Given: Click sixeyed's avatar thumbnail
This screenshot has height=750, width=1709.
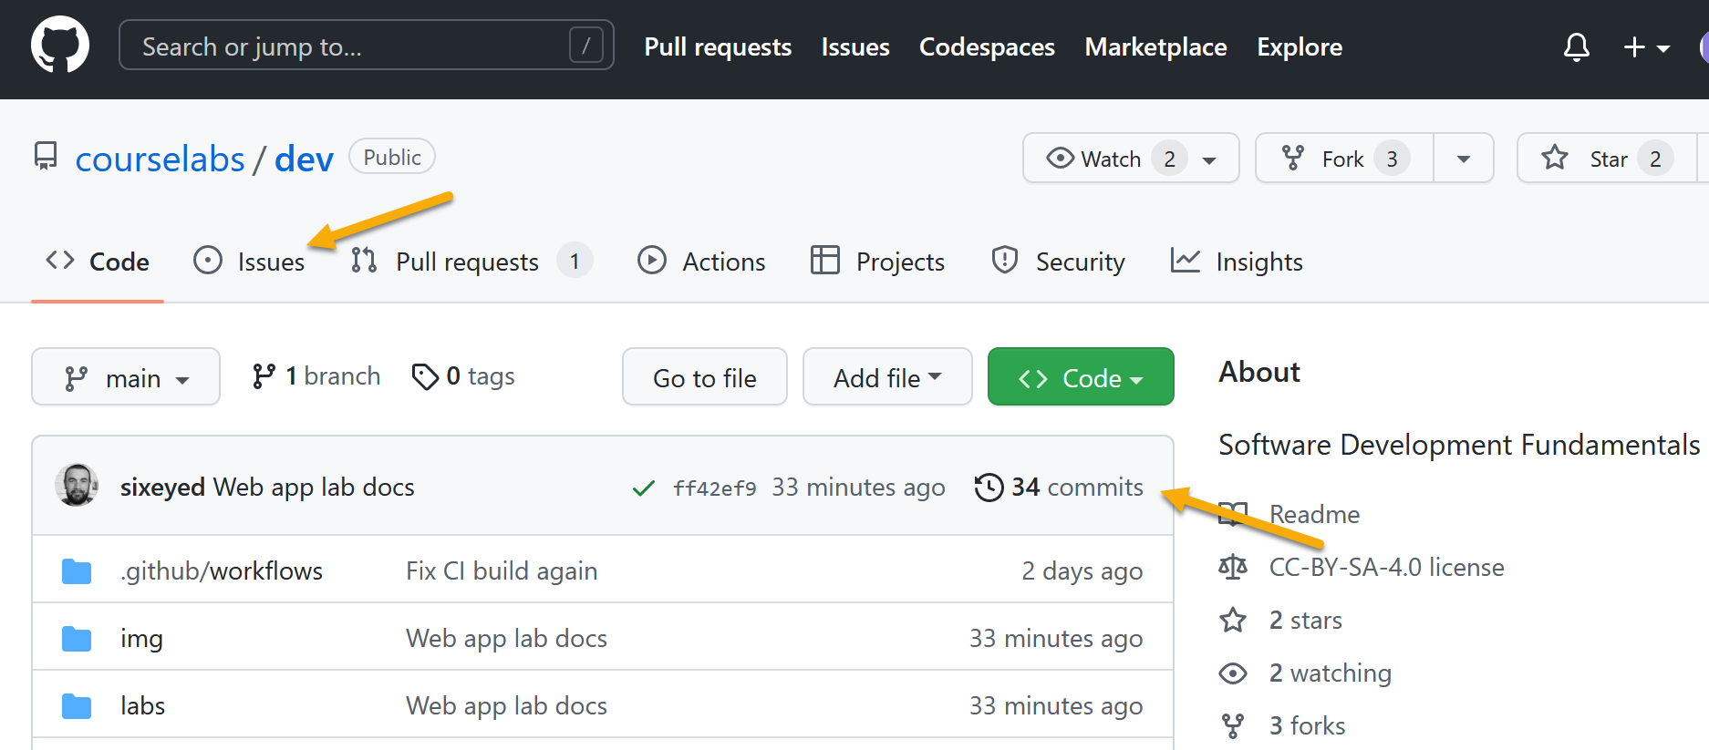Looking at the screenshot, I should point(77,485).
